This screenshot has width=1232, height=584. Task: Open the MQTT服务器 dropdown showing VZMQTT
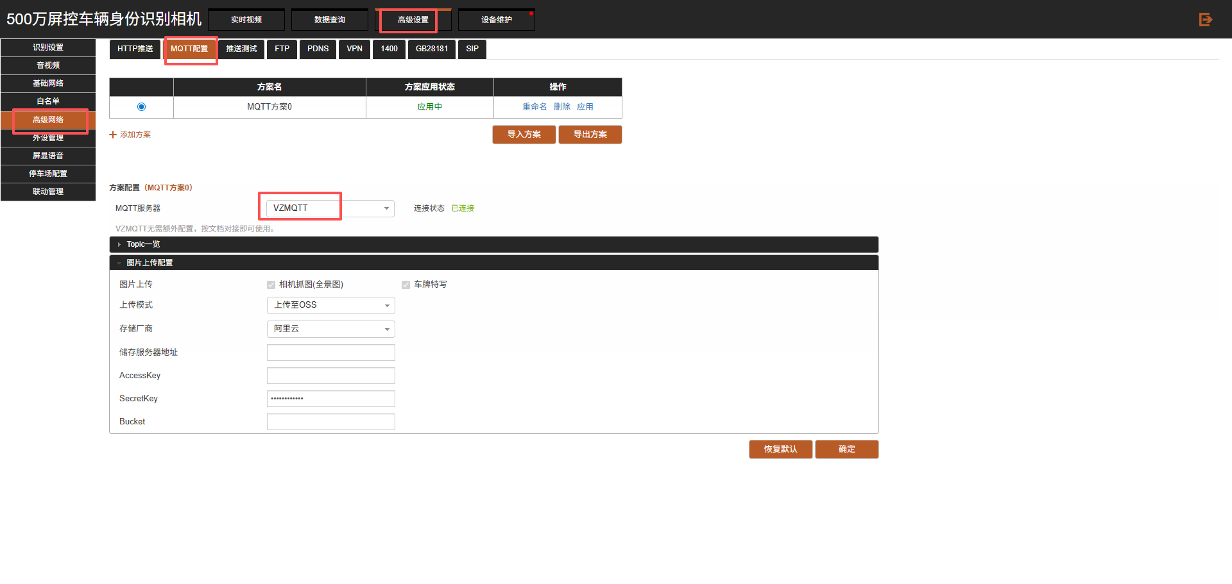[330, 208]
